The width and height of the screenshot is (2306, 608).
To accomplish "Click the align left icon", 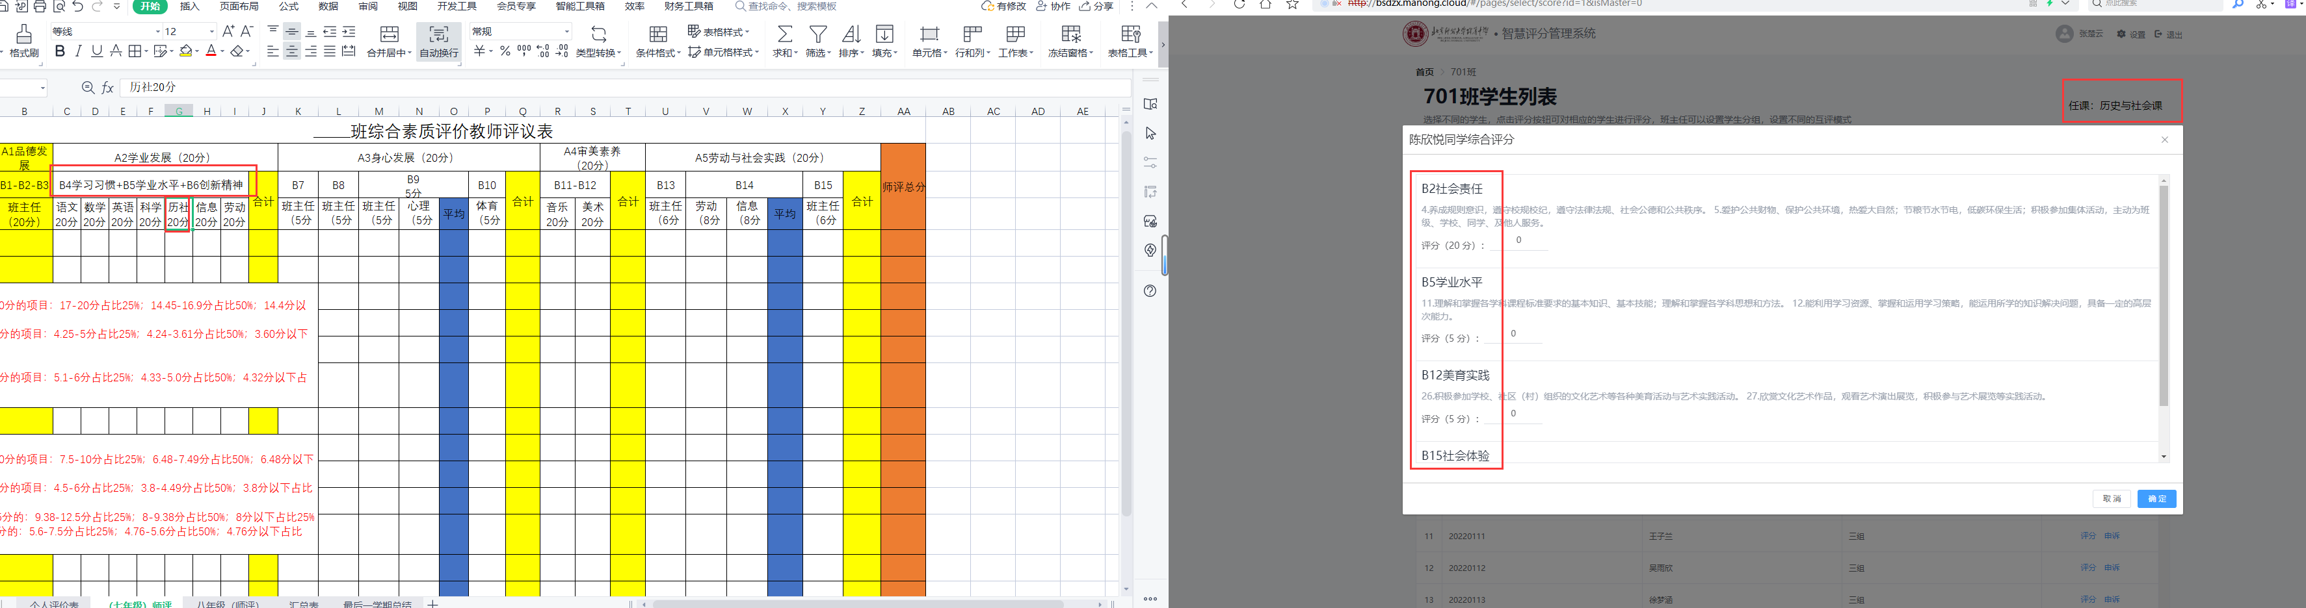I will 273,52.
